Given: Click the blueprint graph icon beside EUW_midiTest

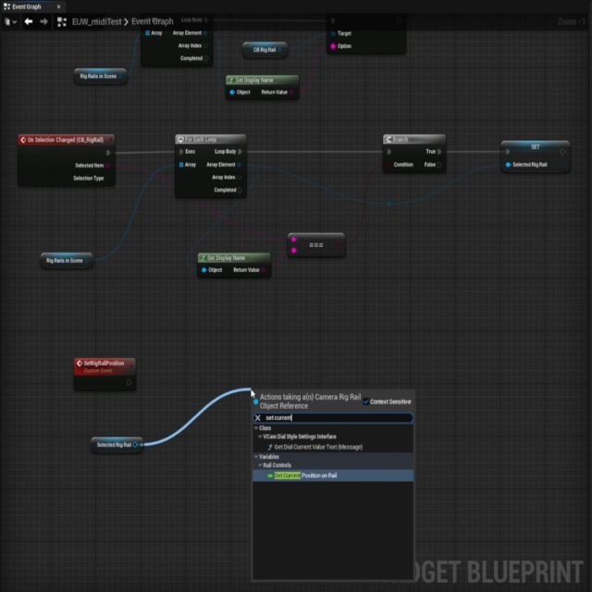Looking at the screenshot, I should pos(62,21).
